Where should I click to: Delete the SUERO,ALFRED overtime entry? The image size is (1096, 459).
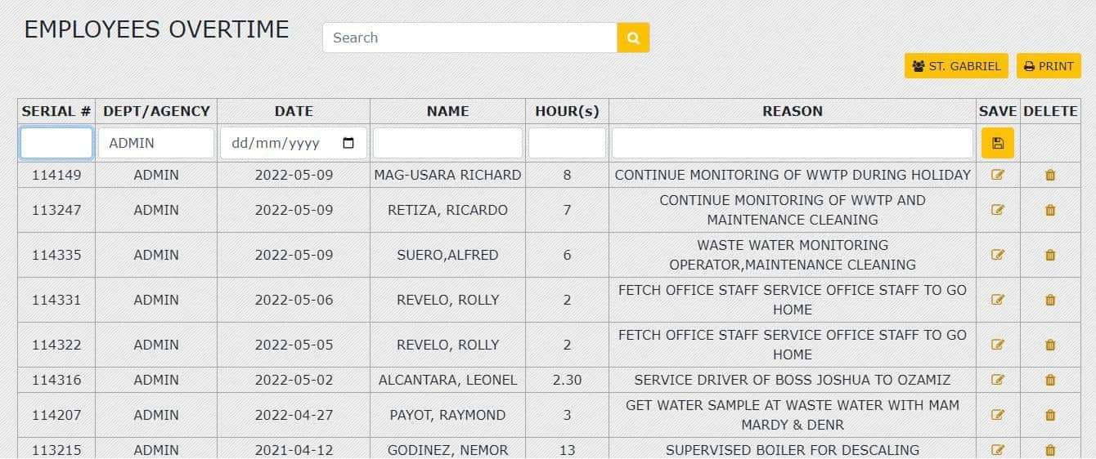[1050, 255]
